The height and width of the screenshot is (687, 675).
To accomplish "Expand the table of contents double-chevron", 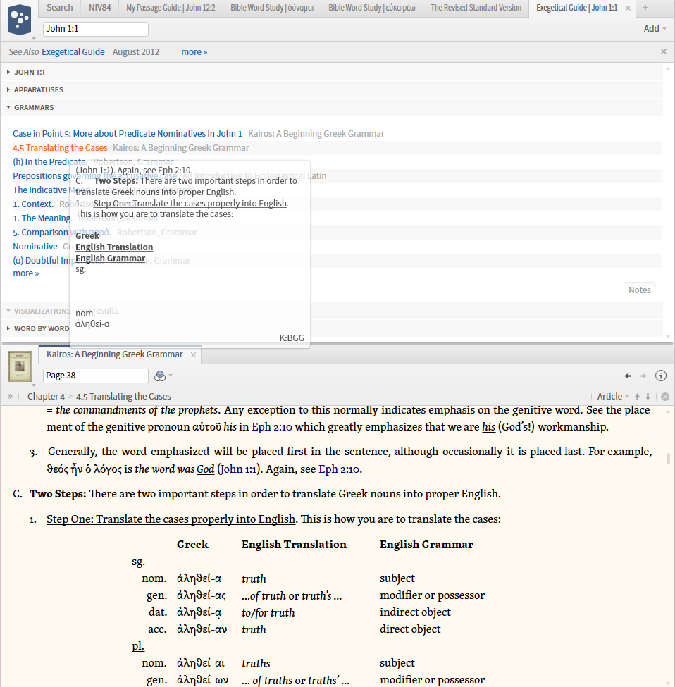I will pyautogui.click(x=10, y=396).
